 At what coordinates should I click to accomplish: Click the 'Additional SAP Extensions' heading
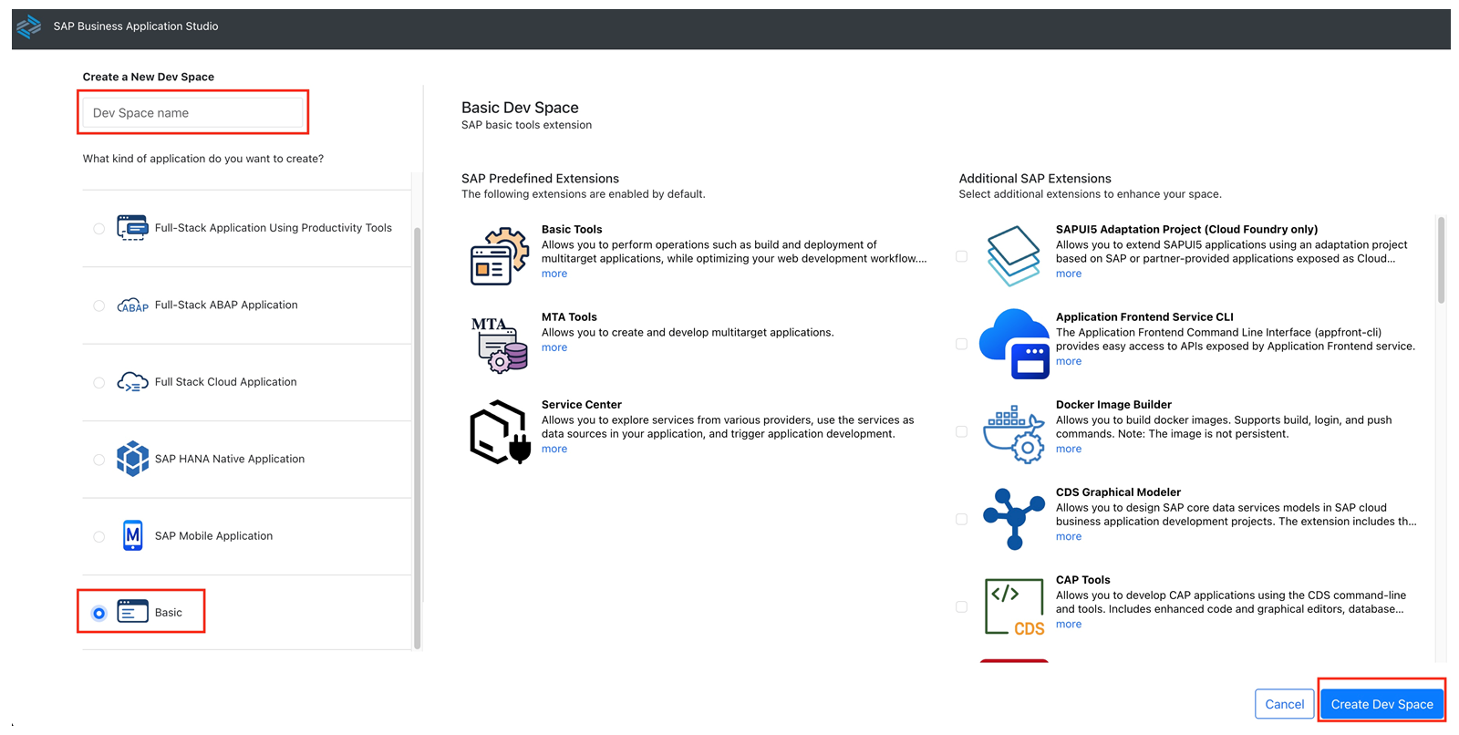tap(1035, 179)
